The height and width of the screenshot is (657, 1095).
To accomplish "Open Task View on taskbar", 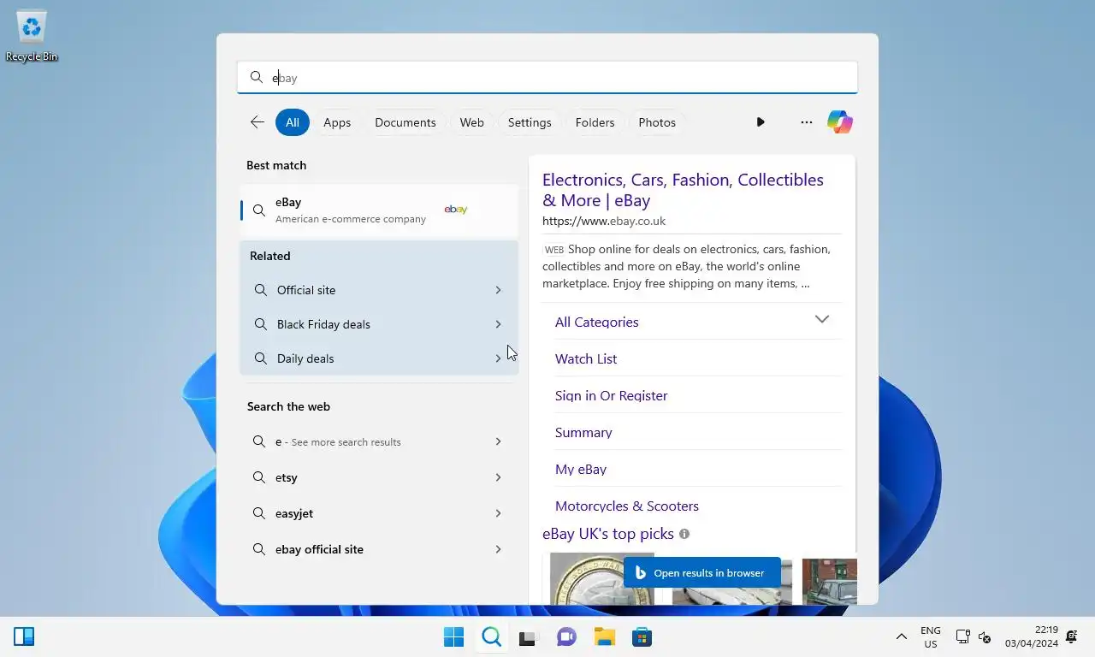I will [x=528, y=637].
